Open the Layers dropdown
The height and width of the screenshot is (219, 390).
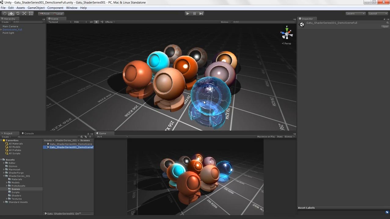[355, 13]
